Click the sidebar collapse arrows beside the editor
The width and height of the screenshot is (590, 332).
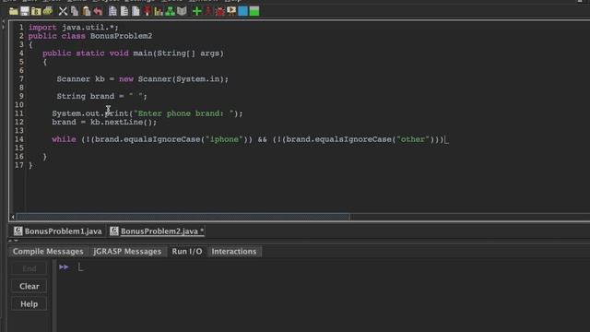click(4, 25)
